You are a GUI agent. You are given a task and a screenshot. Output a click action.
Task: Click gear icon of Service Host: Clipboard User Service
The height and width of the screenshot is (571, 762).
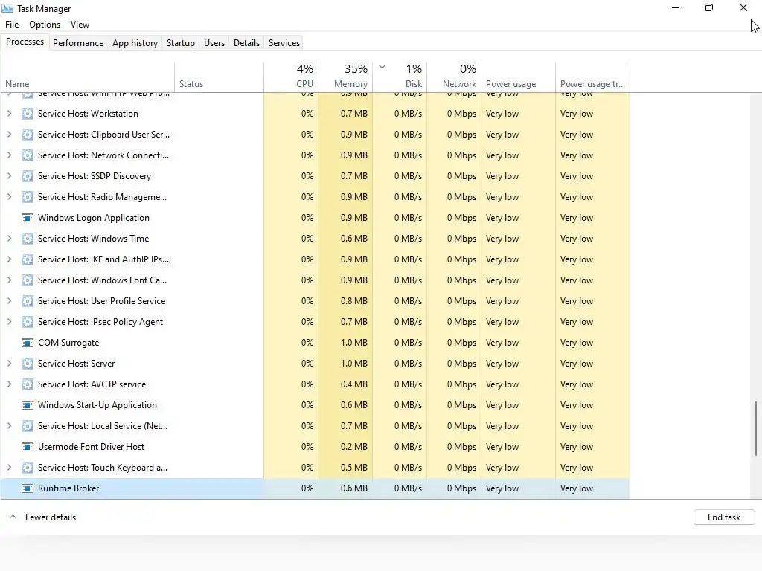point(28,135)
